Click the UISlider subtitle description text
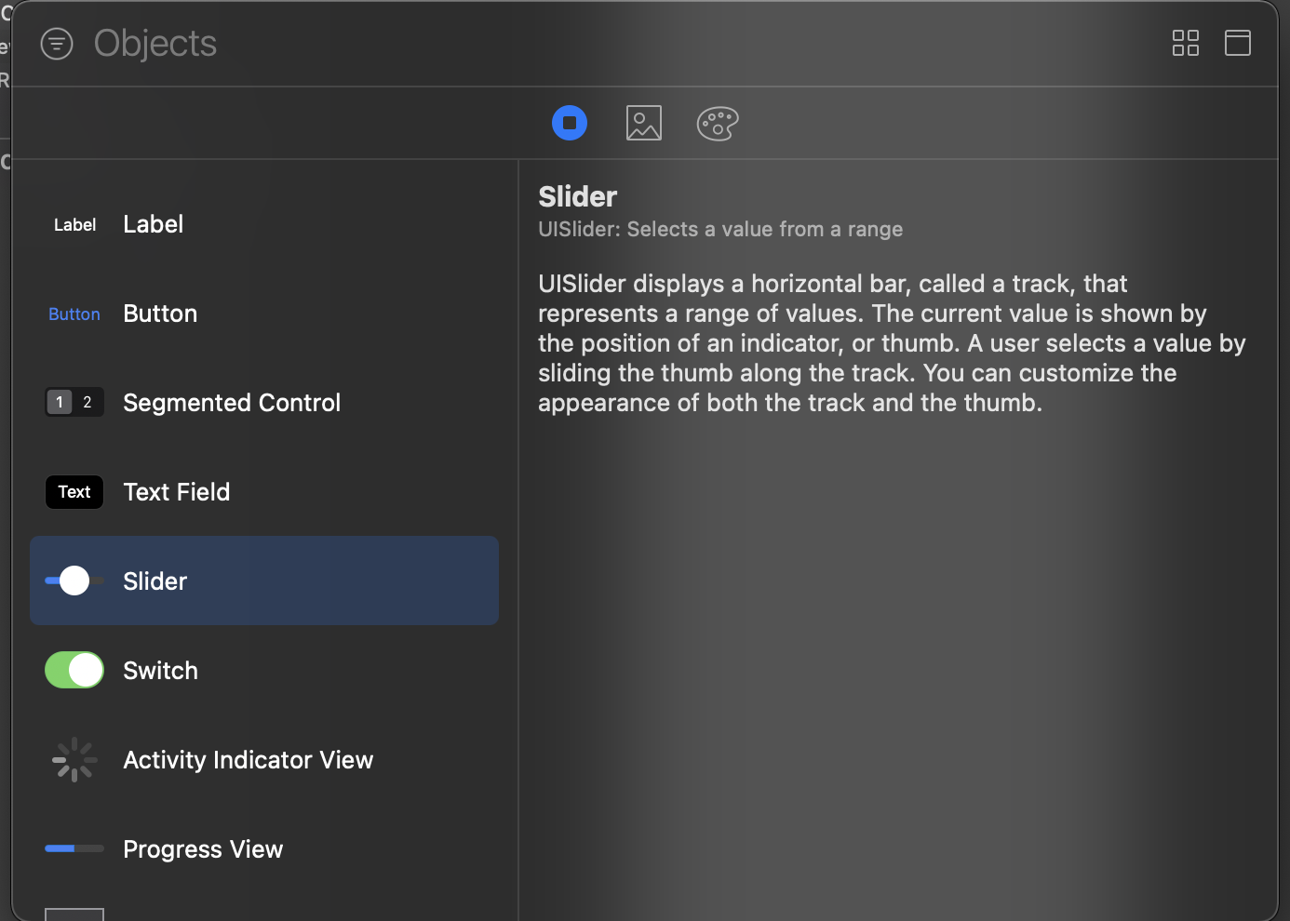Screen dimensions: 1290x921 click(x=720, y=230)
